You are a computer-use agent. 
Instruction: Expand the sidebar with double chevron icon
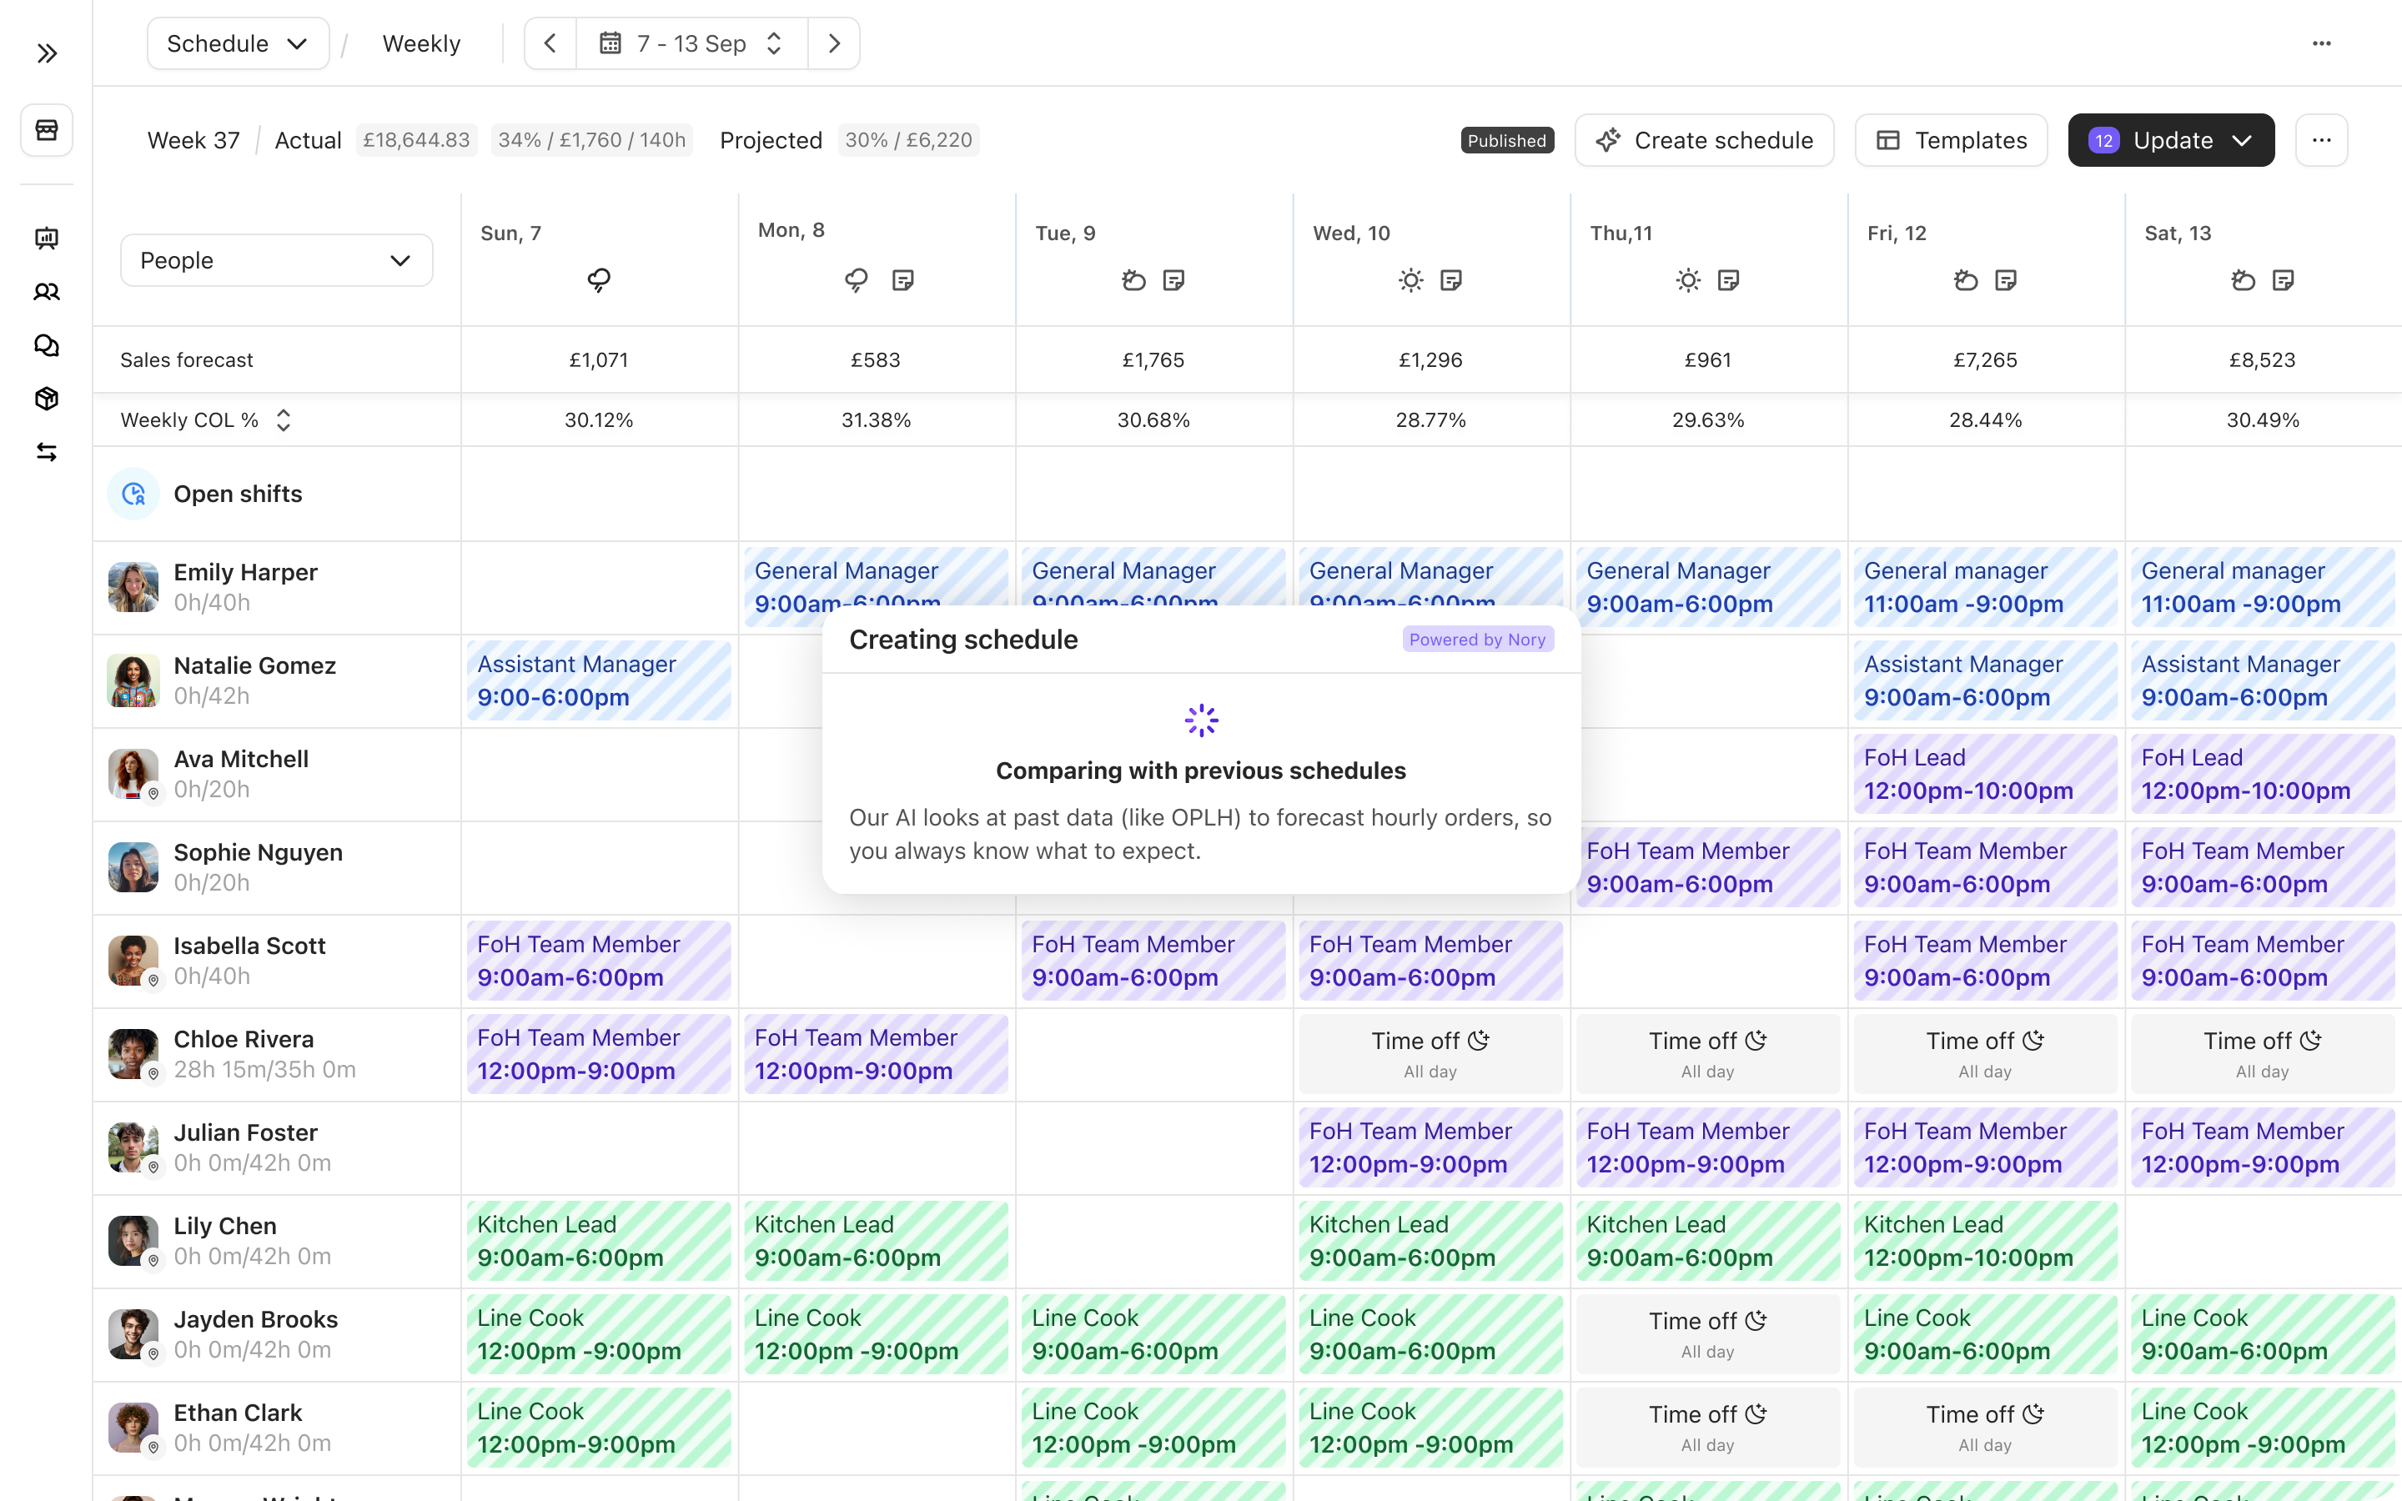coord(47,53)
